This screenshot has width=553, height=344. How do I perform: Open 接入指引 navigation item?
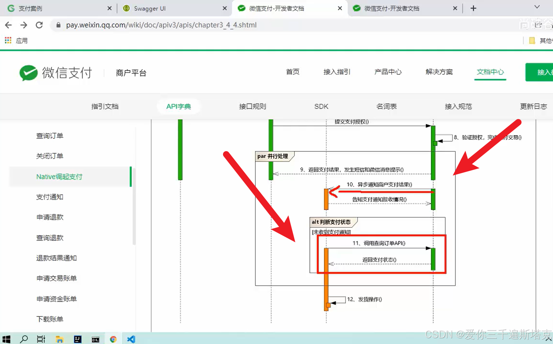337,72
